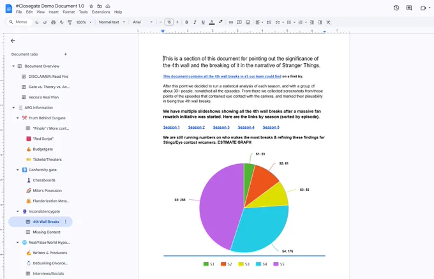Open the 4th wall breaks s5 document link
The height and width of the screenshot is (279, 434).
(x=222, y=77)
